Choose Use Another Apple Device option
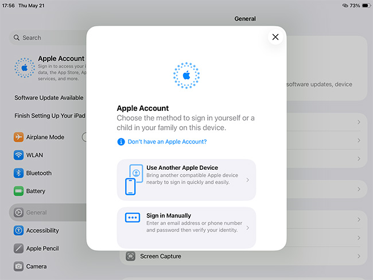373x280 pixels. [187, 180]
